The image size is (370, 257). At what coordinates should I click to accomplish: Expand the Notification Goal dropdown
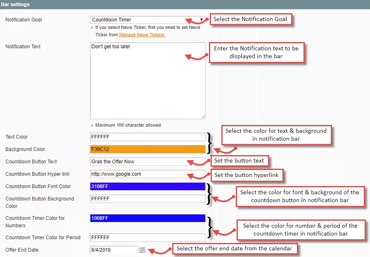pos(147,20)
